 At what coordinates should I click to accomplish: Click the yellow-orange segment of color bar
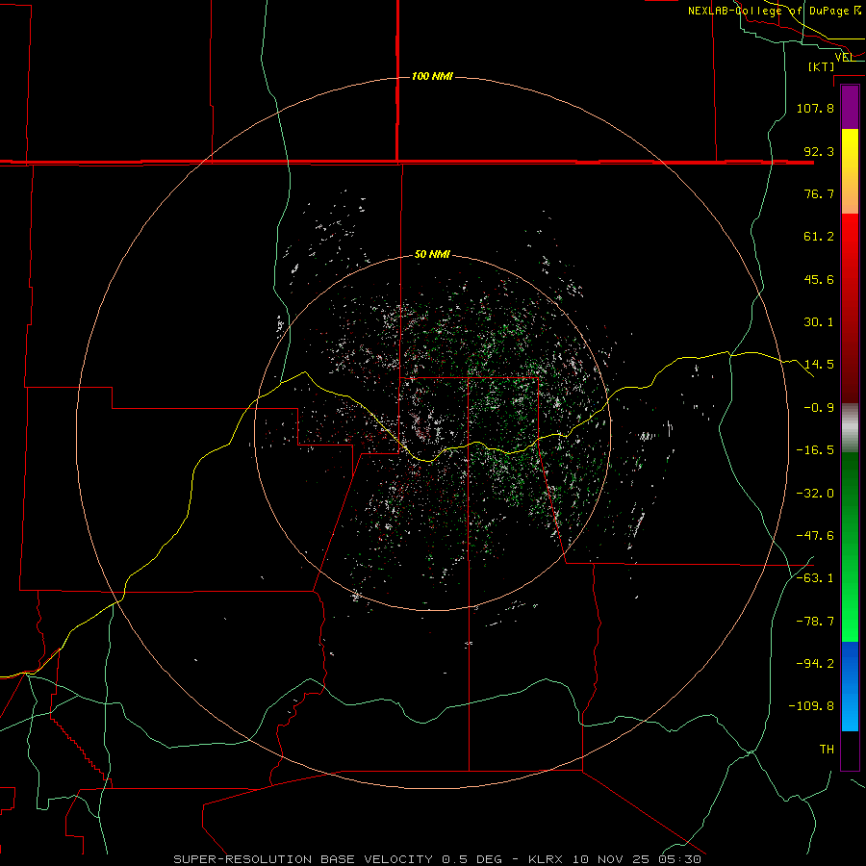click(850, 171)
